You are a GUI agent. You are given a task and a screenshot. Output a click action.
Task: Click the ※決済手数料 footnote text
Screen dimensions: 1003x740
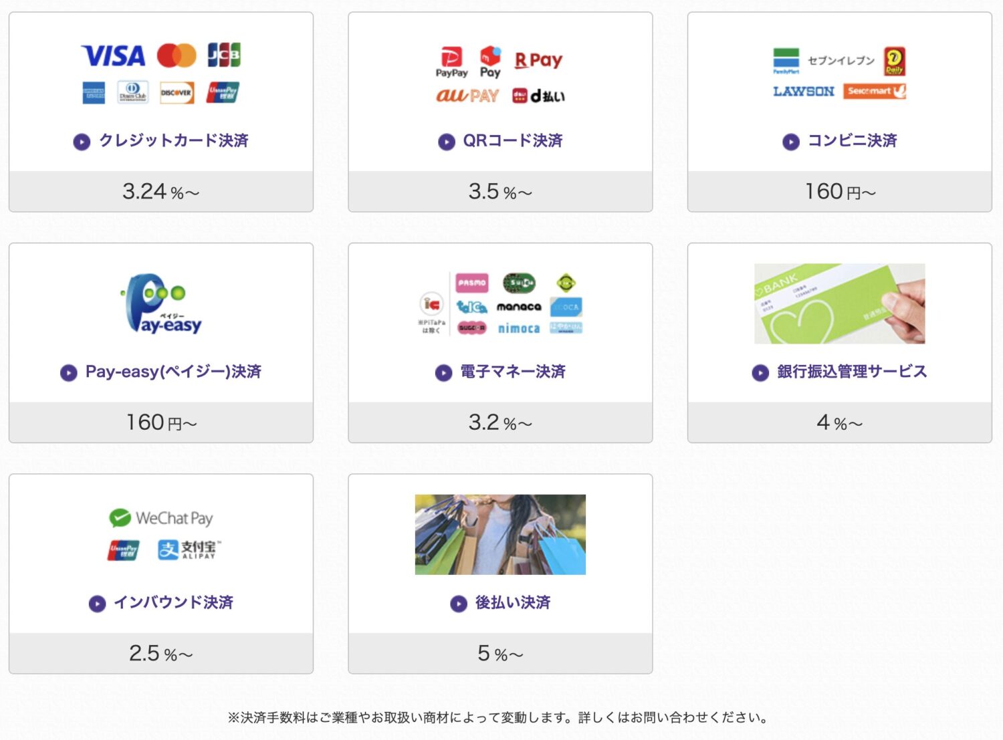click(x=499, y=718)
